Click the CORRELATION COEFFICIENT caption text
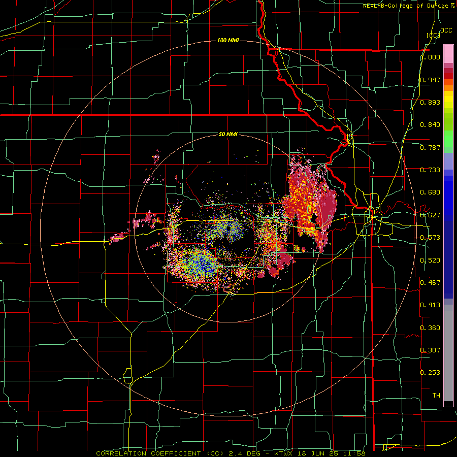Viewport: 457px width, 457px height. 148,453
